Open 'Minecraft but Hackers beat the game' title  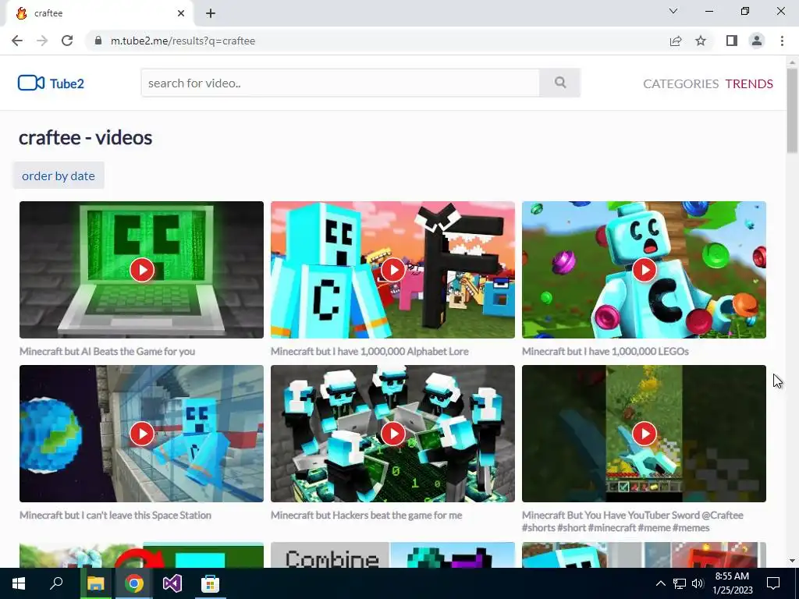point(367,515)
